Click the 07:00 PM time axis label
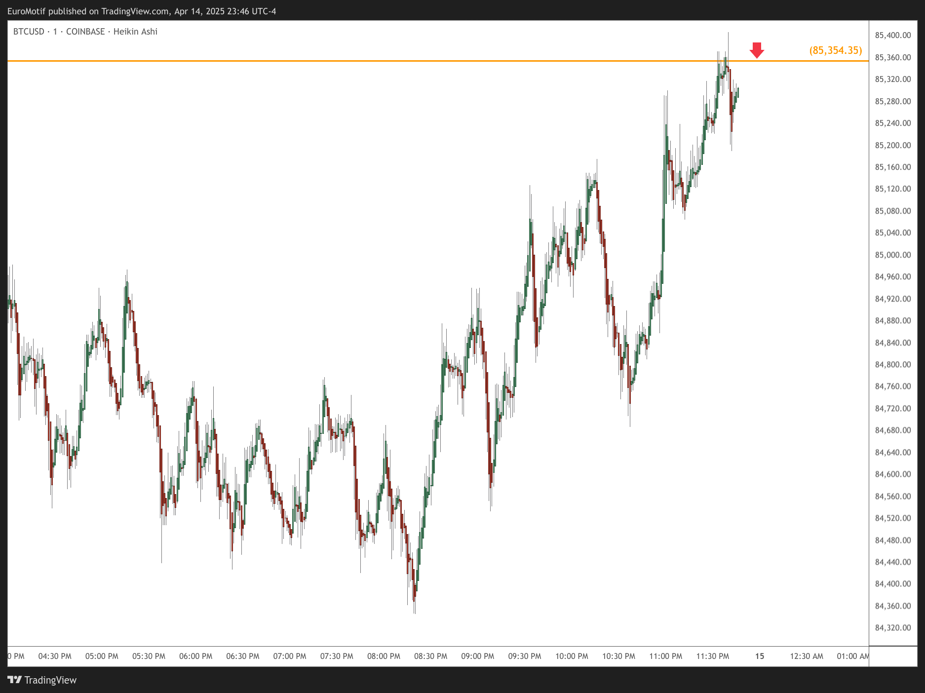Image resolution: width=925 pixels, height=693 pixels. (290, 656)
